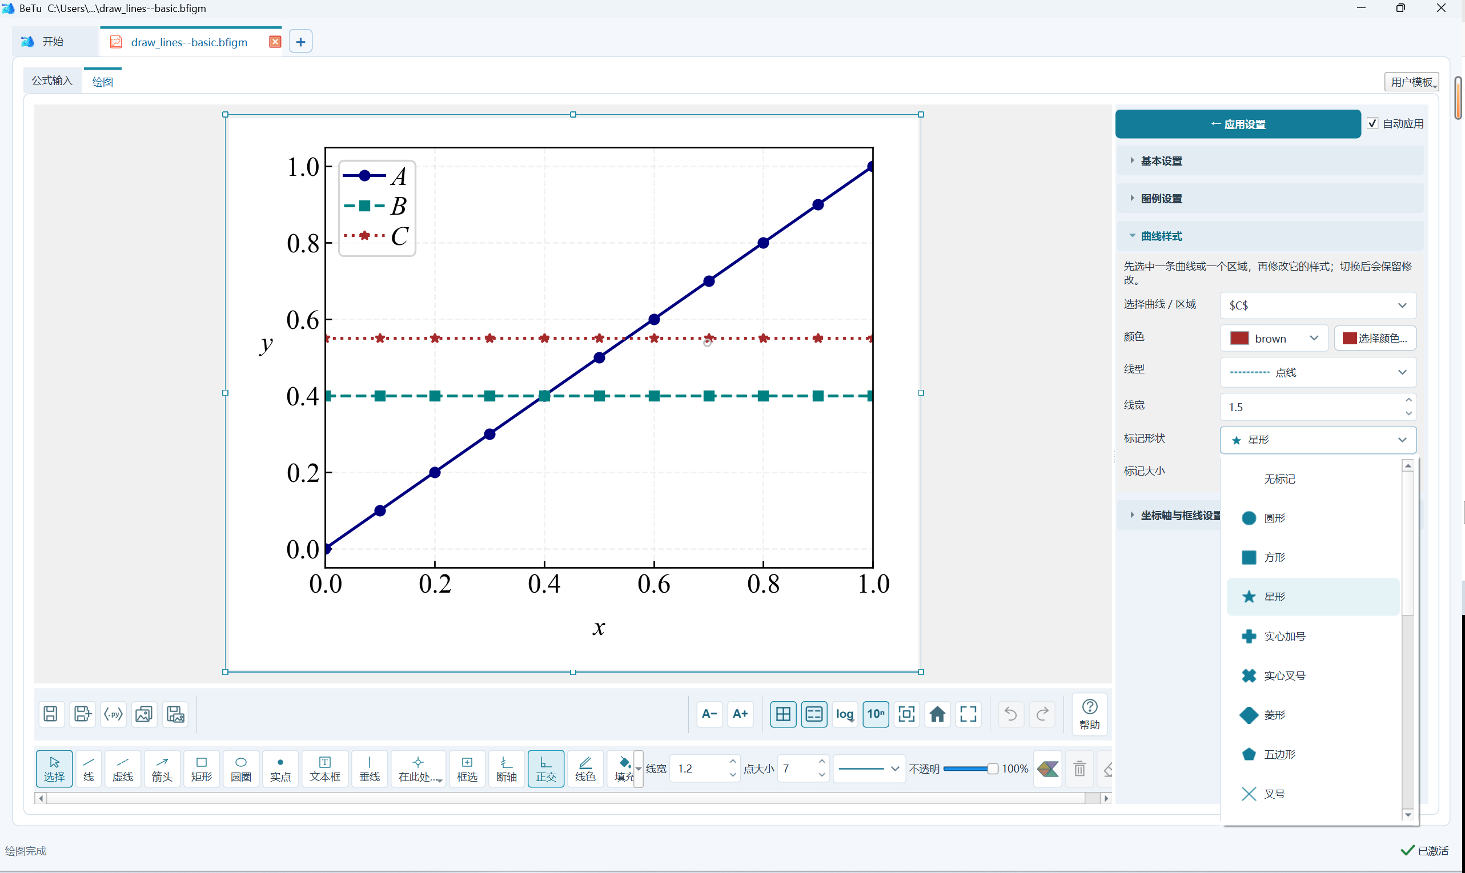The height and width of the screenshot is (873, 1465).
Task: Click the A+ increase font button
Action: pyautogui.click(x=740, y=714)
